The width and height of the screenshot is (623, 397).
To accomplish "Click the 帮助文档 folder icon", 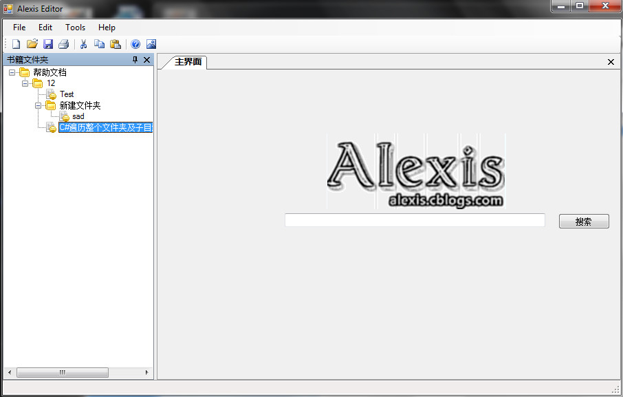I will pyautogui.click(x=25, y=72).
